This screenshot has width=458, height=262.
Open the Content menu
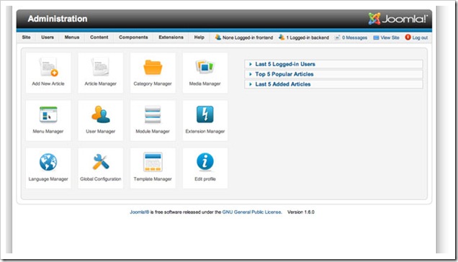point(99,37)
